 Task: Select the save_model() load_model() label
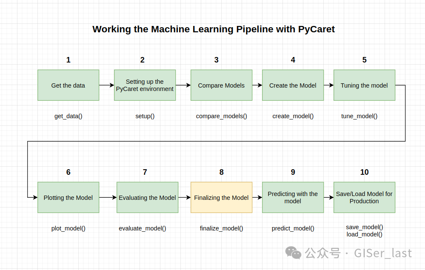[x=364, y=231]
